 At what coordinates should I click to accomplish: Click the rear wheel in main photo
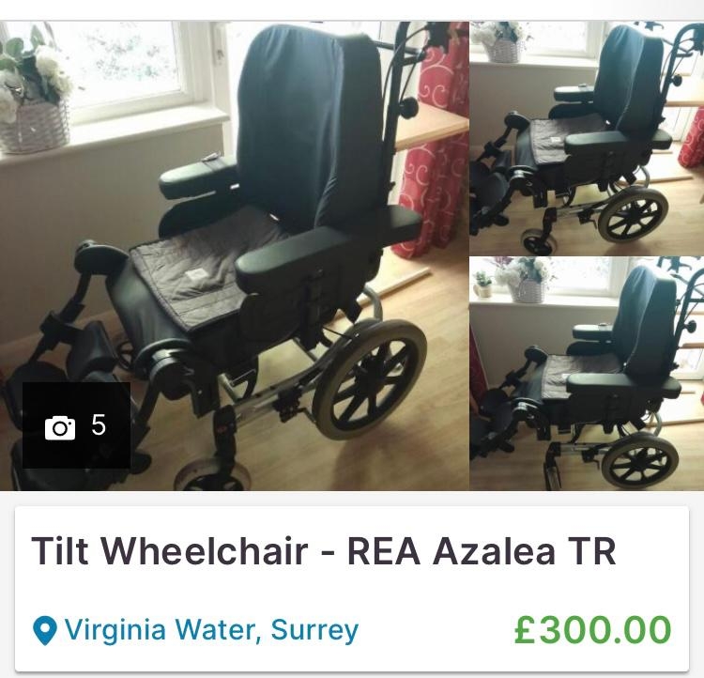[x=369, y=379]
